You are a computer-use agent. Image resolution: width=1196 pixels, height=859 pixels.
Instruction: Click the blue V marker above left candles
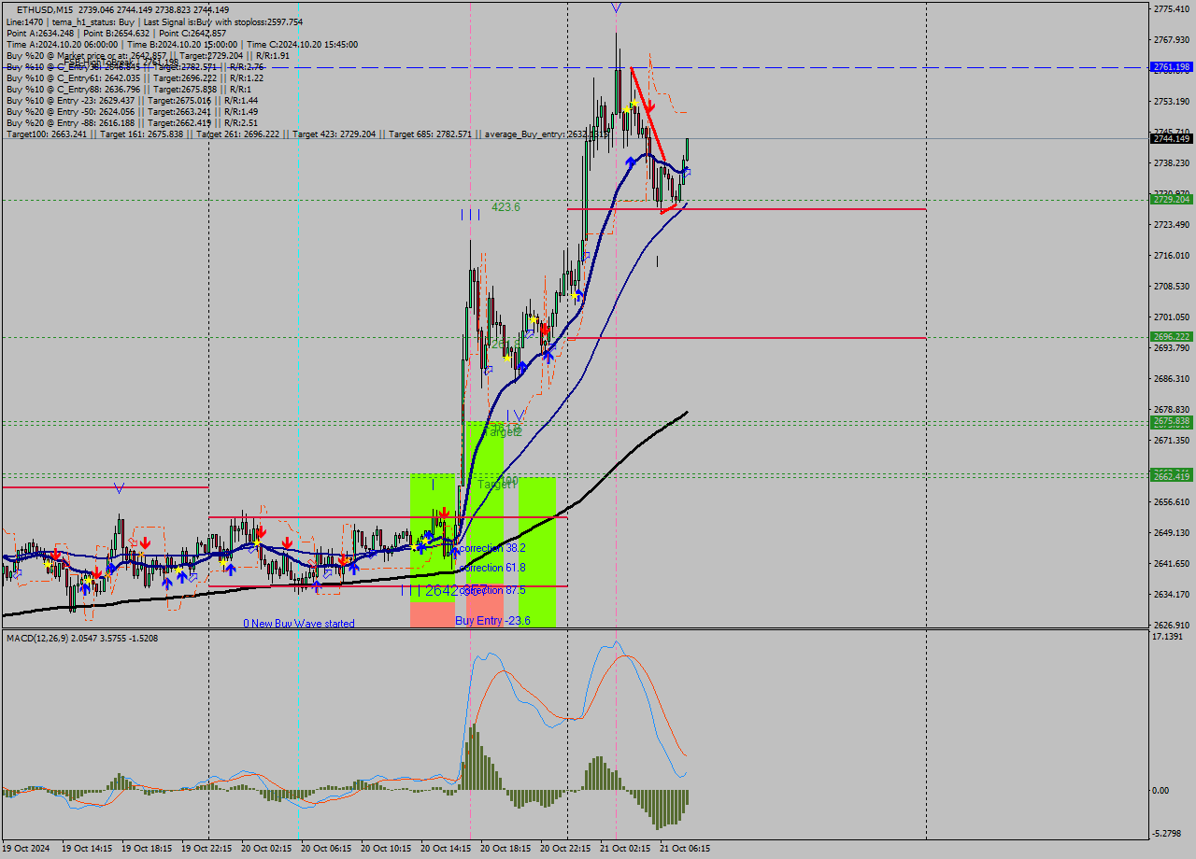coord(119,487)
